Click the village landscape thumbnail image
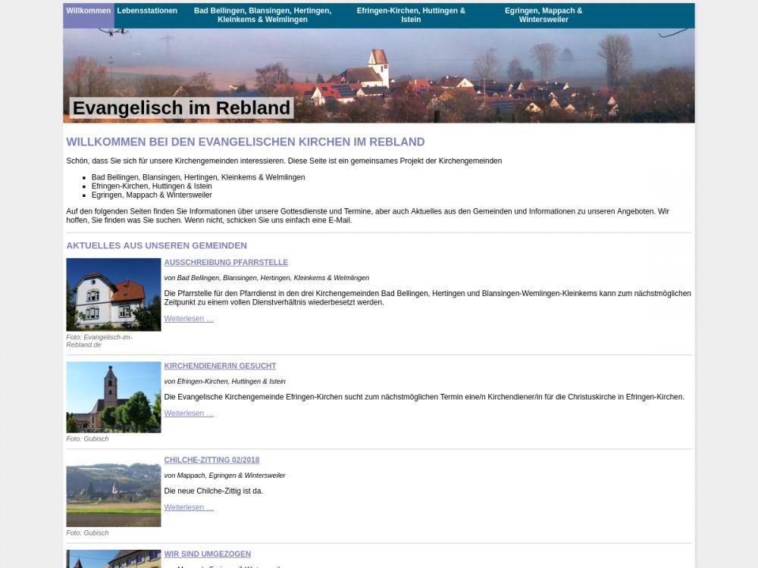The image size is (758, 568). coord(114,495)
